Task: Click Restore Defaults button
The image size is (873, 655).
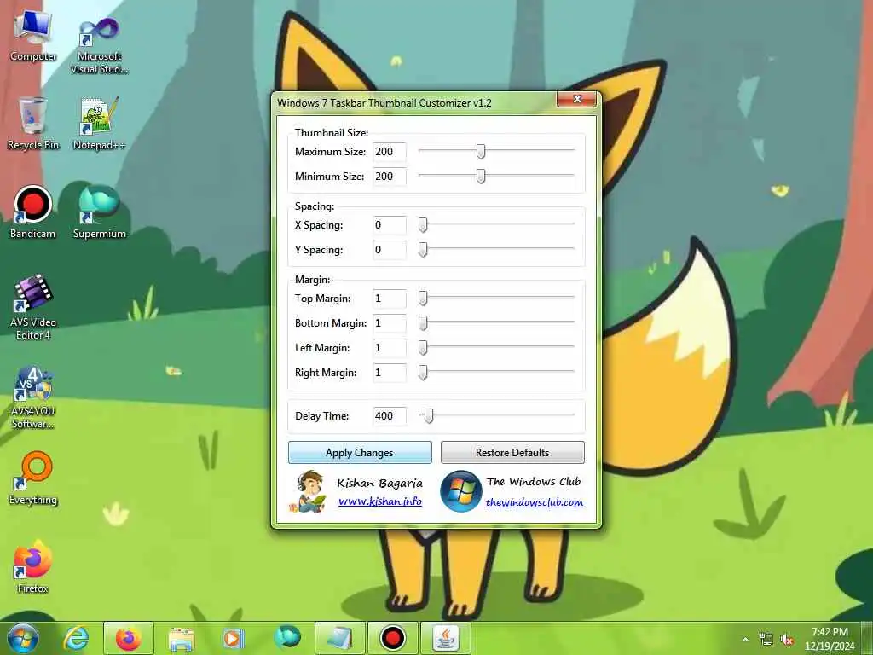Action: pos(512,452)
